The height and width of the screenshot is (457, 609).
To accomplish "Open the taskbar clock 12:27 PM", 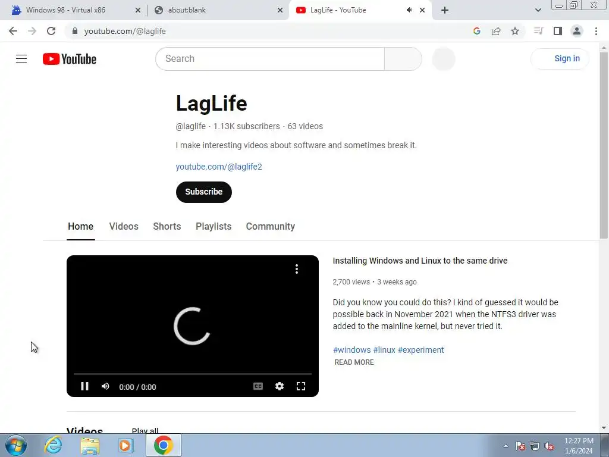I will (x=579, y=446).
